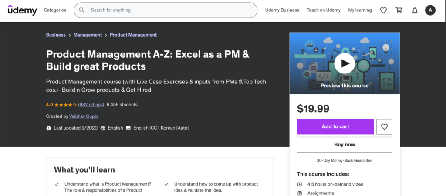Open the shopping cart icon
This screenshot has height=196, width=446.
tap(399, 10)
